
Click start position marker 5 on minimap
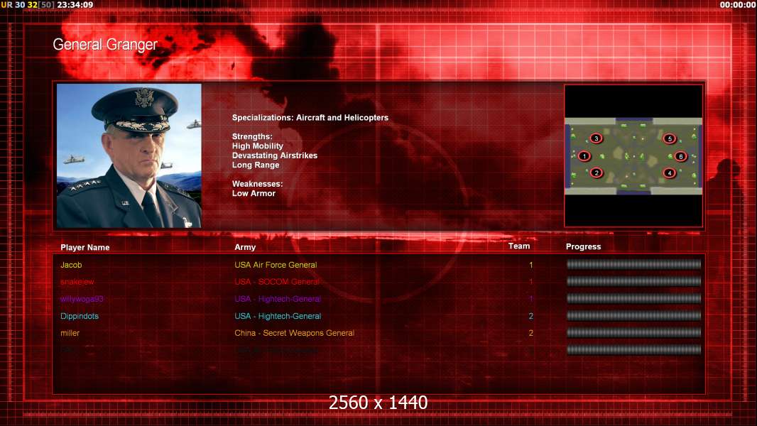(x=670, y=138)
